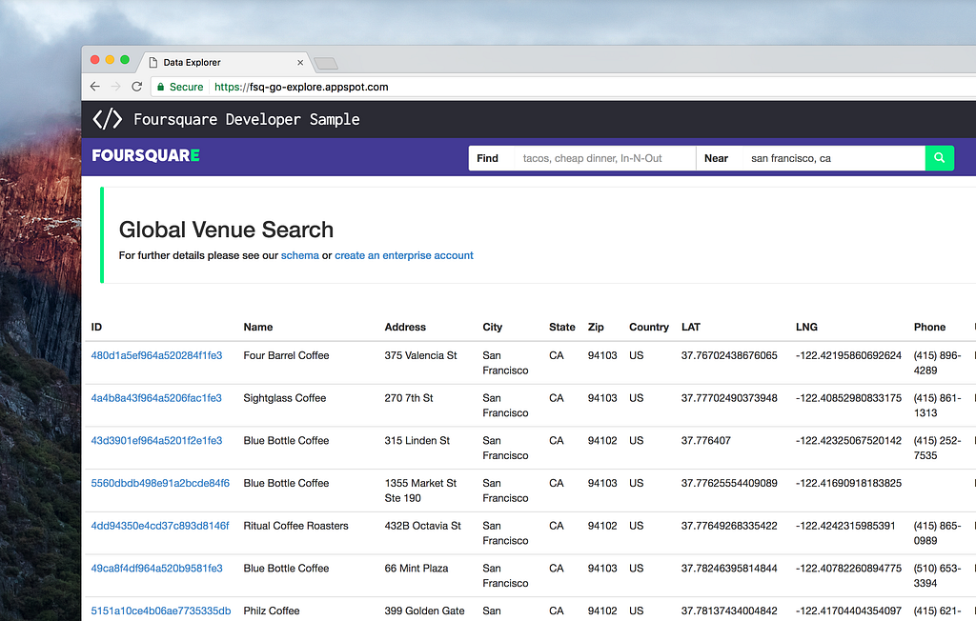Screen dimensions: 976x621
Task: Click the code brackets logo icon
Action: click(x=107, y=119)
